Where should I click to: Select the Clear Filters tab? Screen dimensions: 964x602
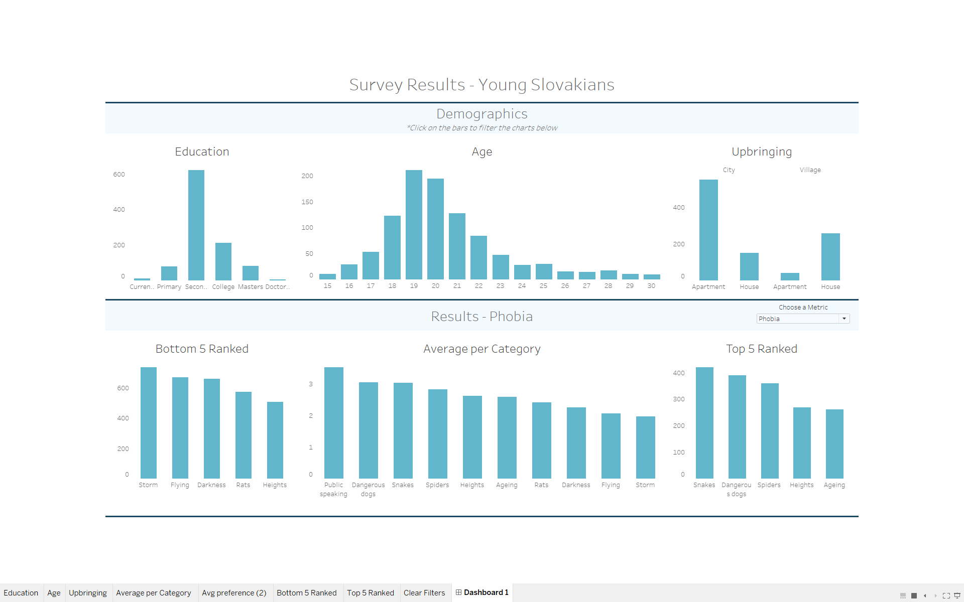pyautogui.click(x=424, y=593)
